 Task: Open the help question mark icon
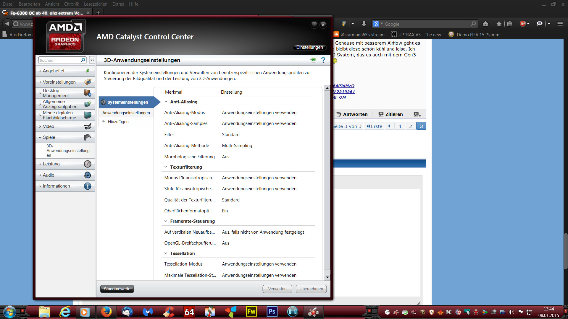(323, 60)
